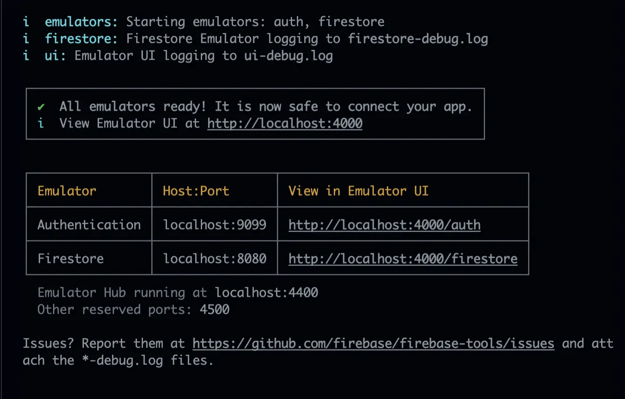Click the localhost:8080 host address
Image resolution: width=625 pixels, height=399 pixels.
214,258
